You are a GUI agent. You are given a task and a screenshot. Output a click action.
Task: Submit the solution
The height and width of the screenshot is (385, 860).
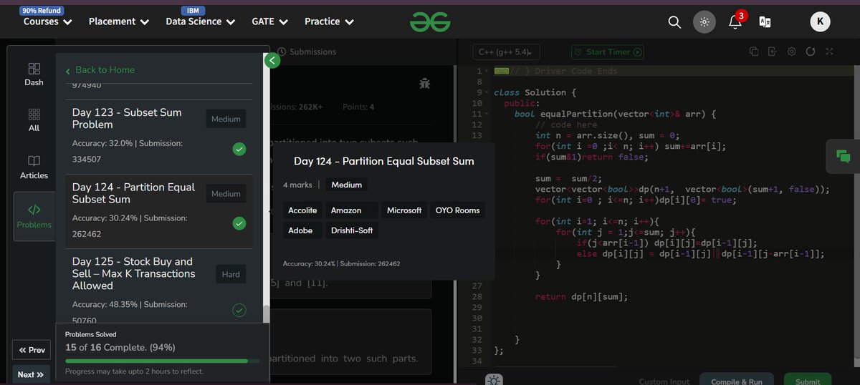808,380
